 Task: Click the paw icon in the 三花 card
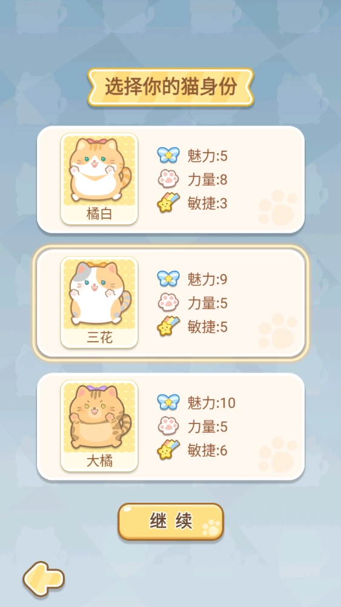coord(168,302)
